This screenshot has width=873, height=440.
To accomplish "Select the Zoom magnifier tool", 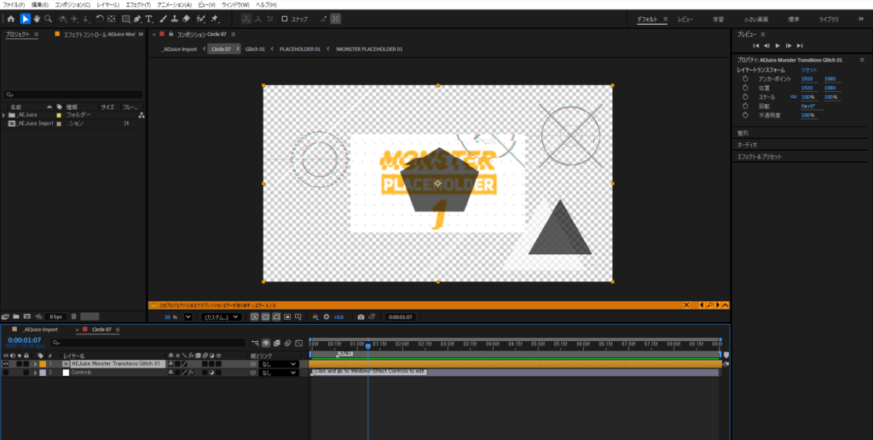I will pyautogui.click(x=48, y=19).
